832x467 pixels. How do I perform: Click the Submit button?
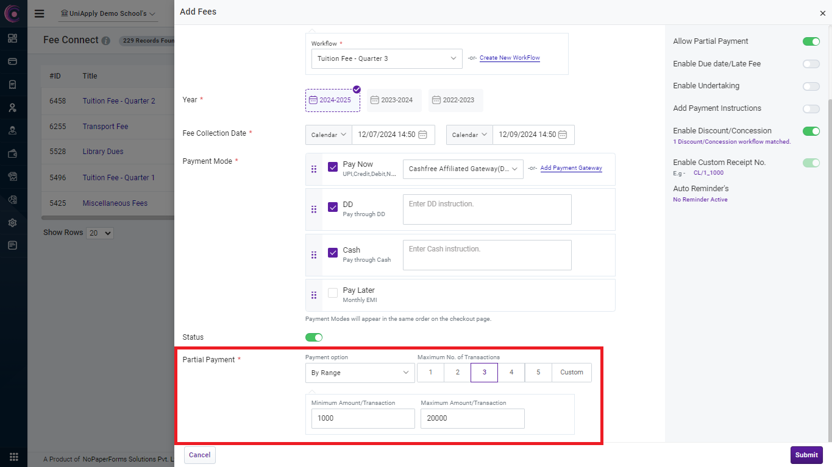806,455
